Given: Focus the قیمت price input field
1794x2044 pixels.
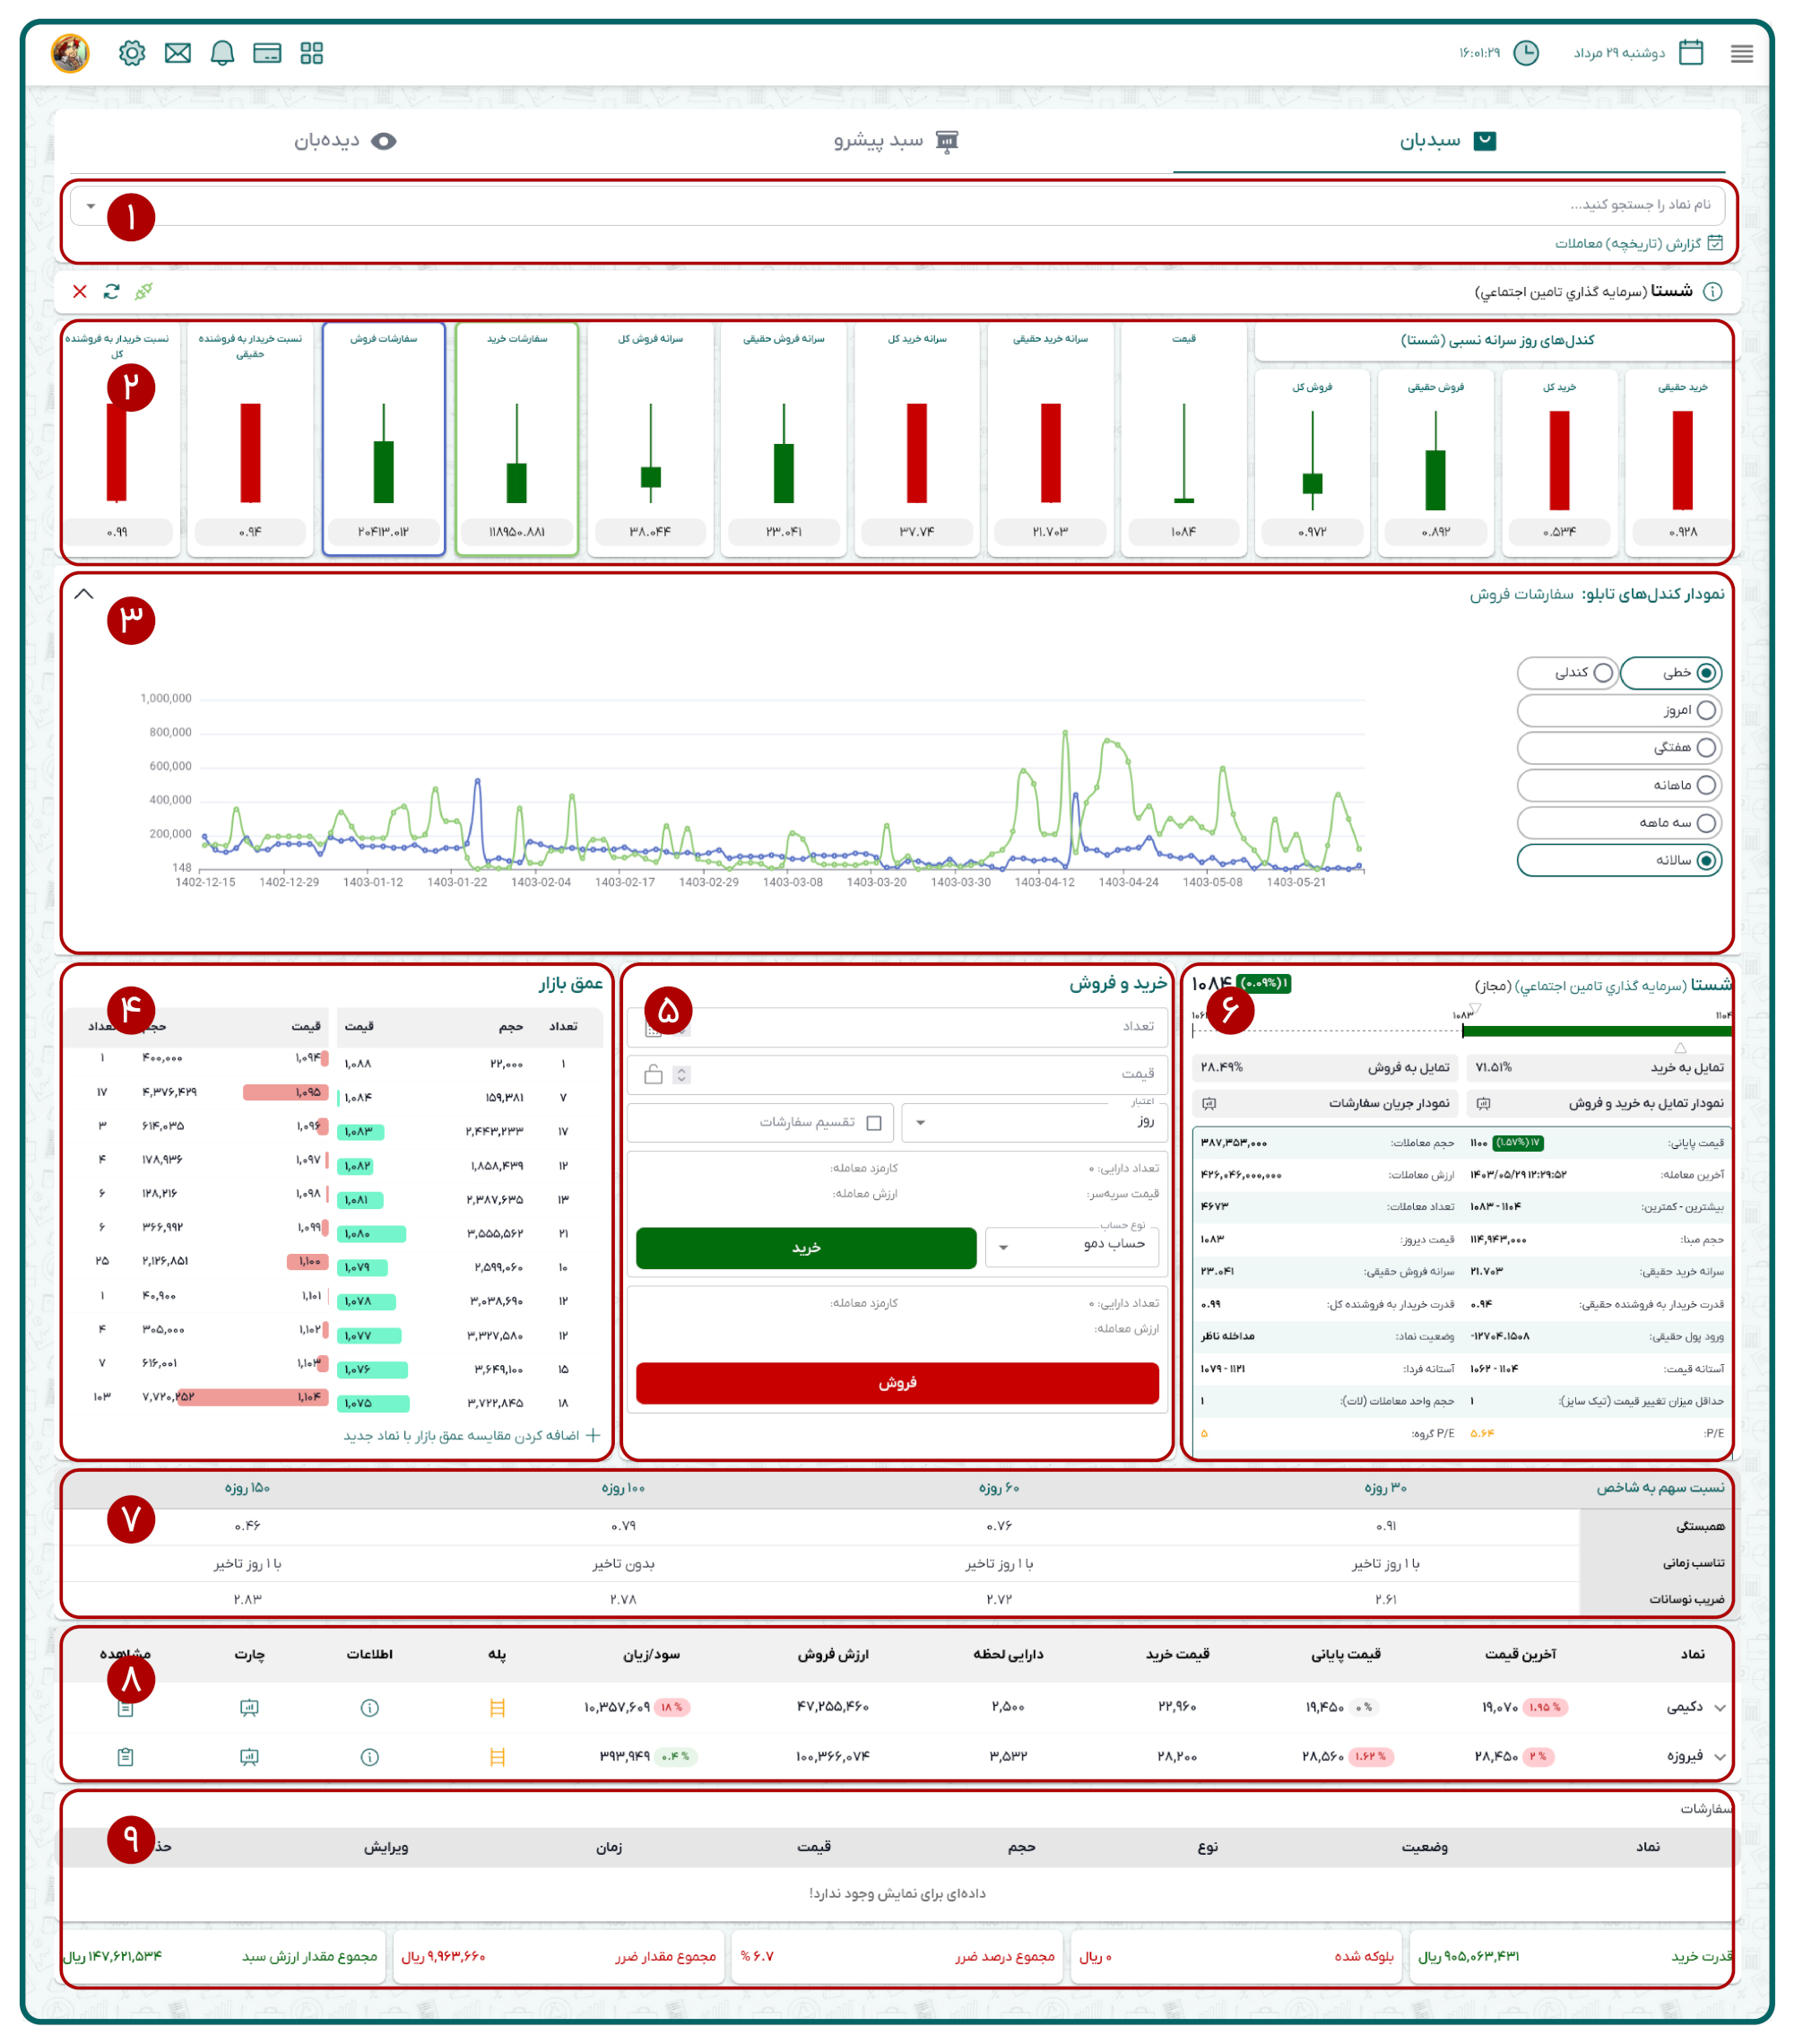Looking at the screenshot, I should tap(897, 1074).
